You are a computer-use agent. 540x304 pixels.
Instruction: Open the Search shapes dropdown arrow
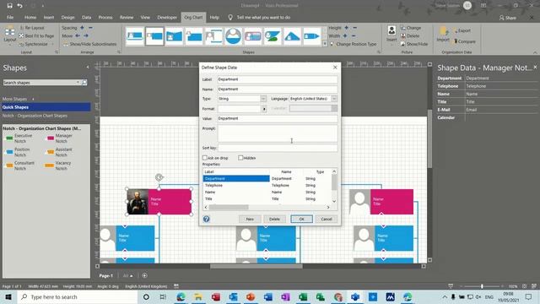click(78, 83)
